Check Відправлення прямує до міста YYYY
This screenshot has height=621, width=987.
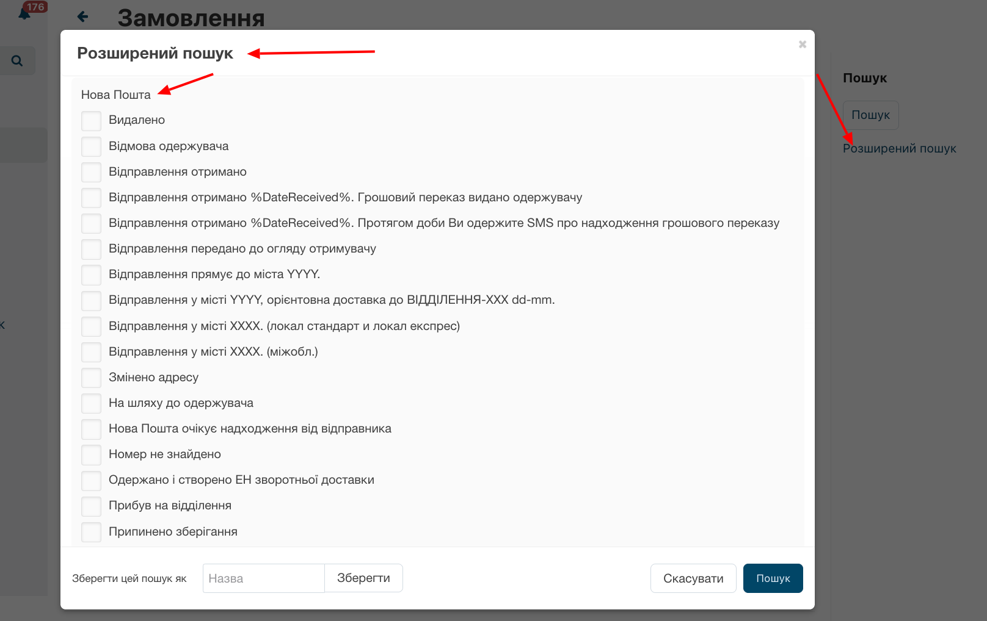(92, 275)
